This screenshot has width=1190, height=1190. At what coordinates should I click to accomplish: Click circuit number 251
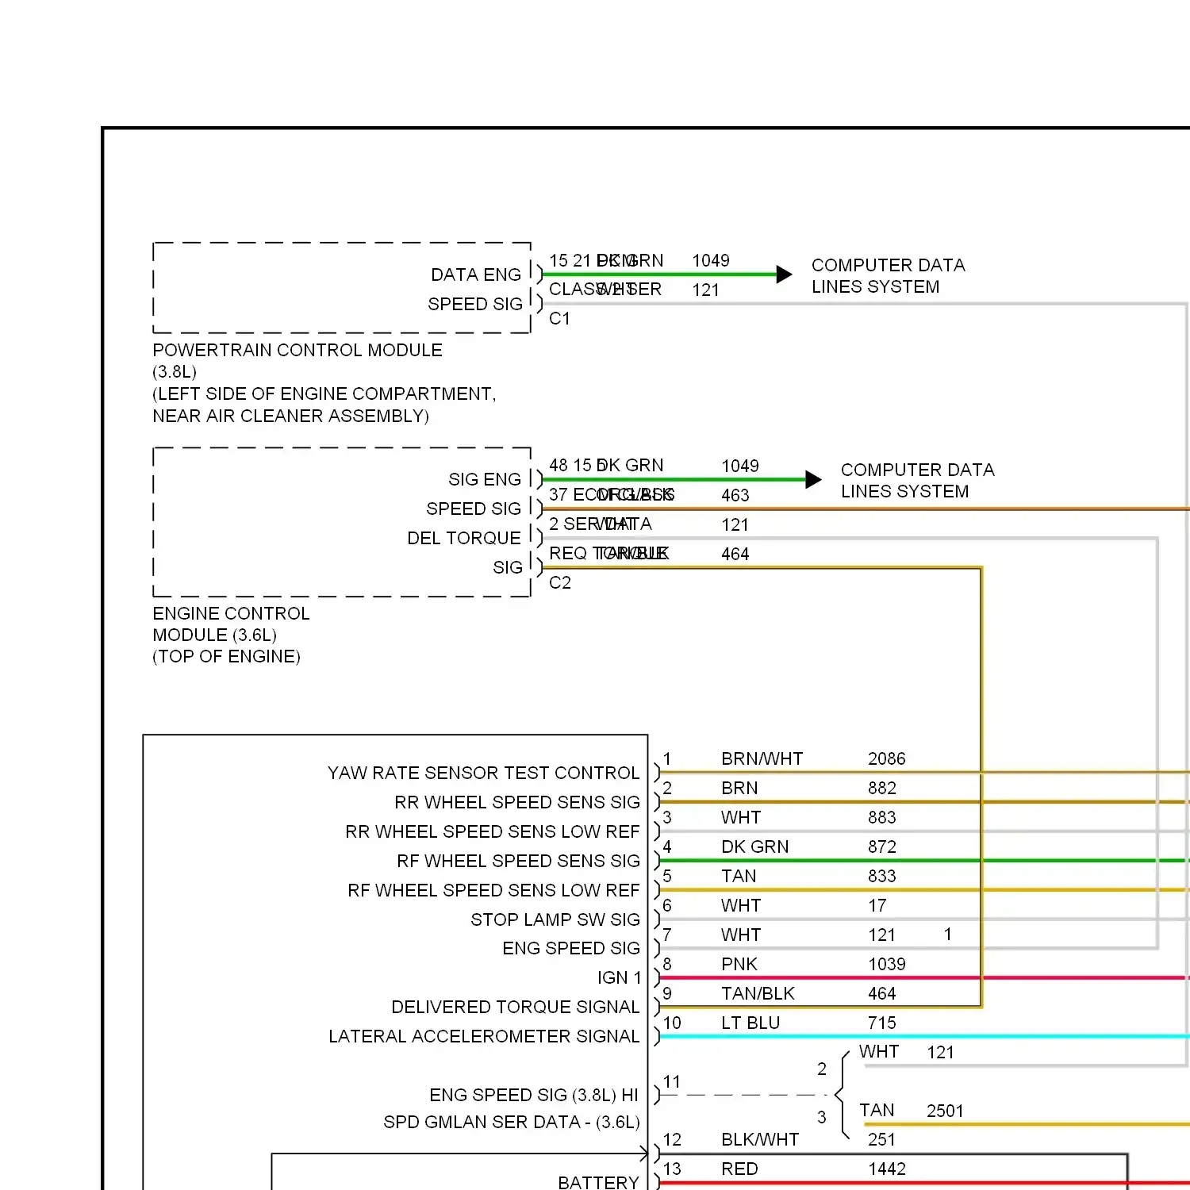click(881, 1139)
